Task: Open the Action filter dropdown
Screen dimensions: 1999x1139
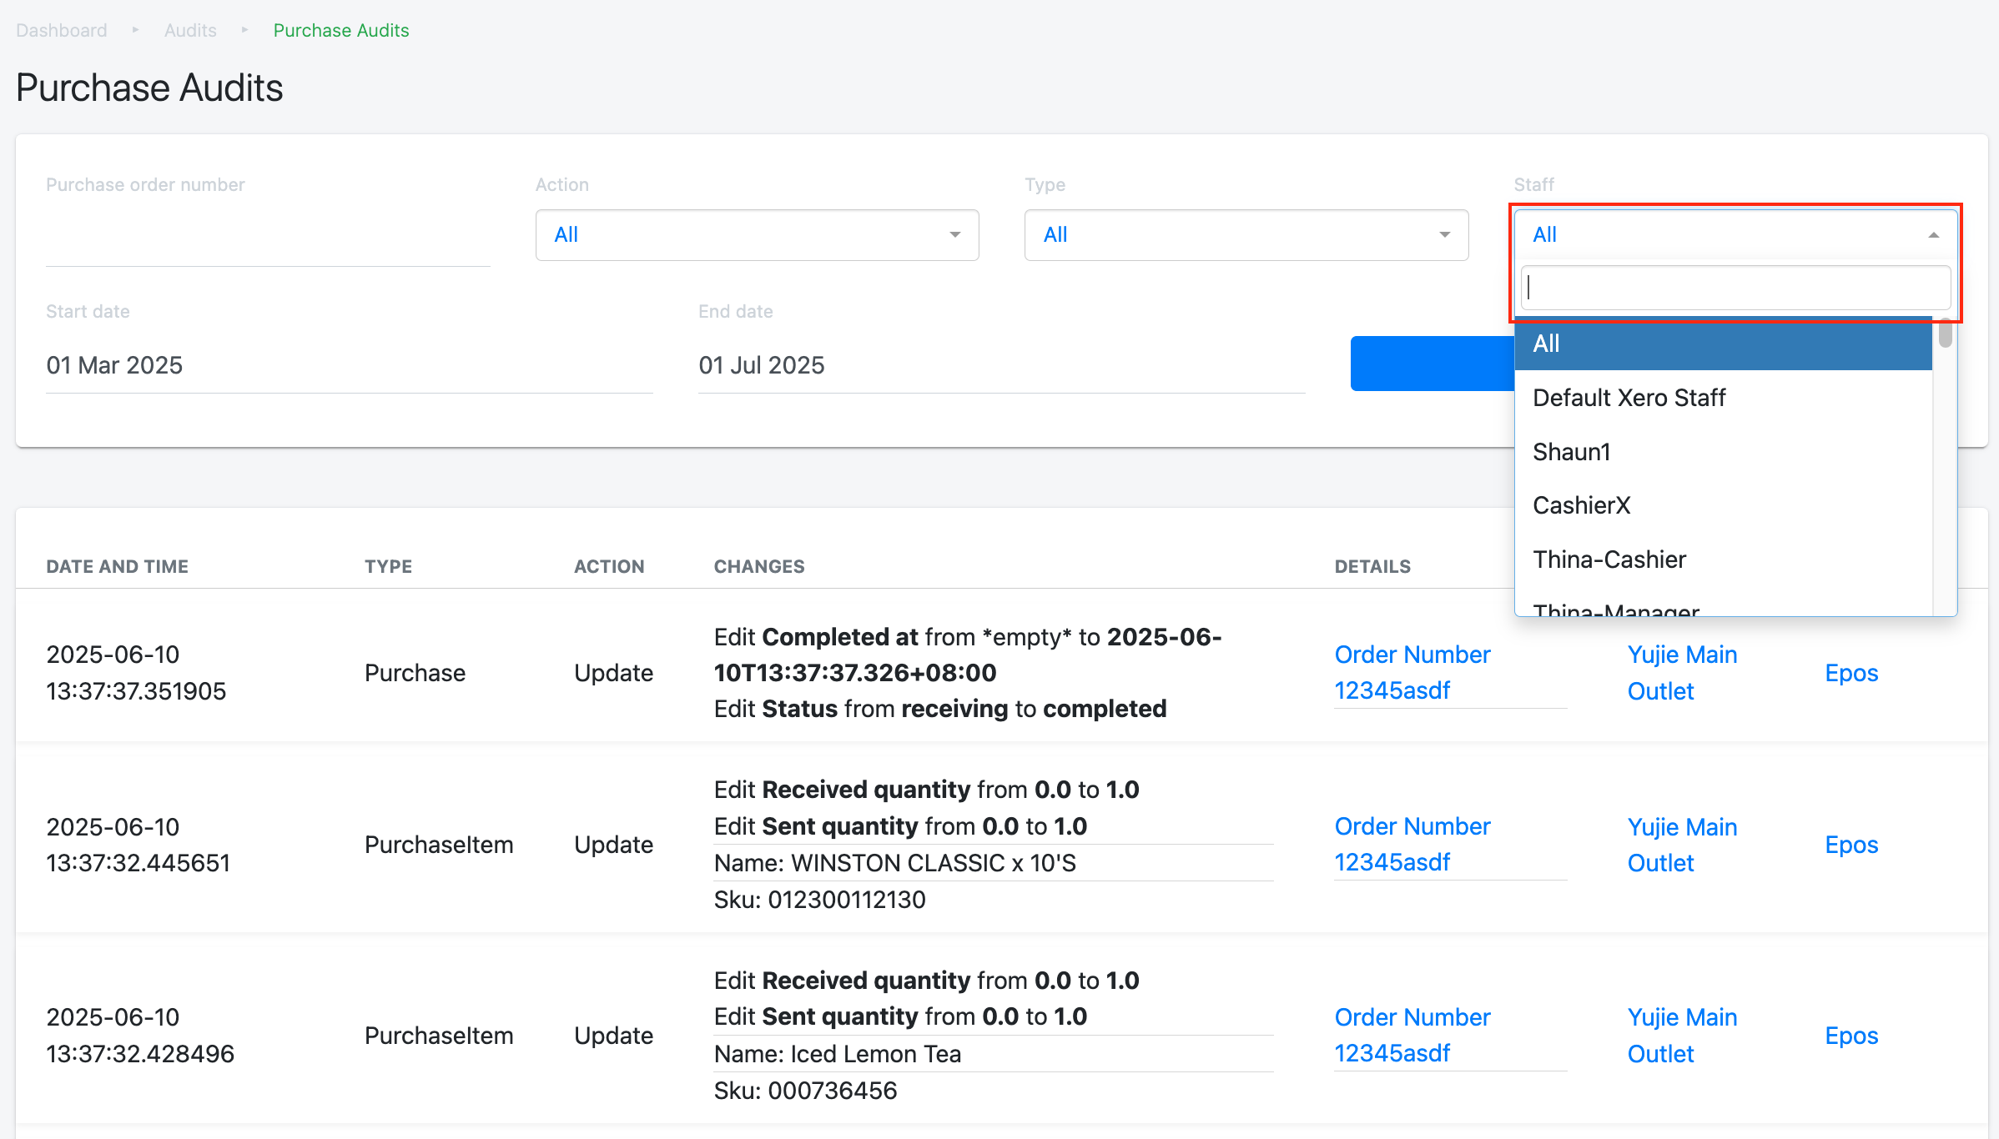Action: point(756,235)
